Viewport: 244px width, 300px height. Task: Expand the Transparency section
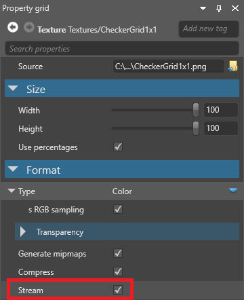click(22, 231)
